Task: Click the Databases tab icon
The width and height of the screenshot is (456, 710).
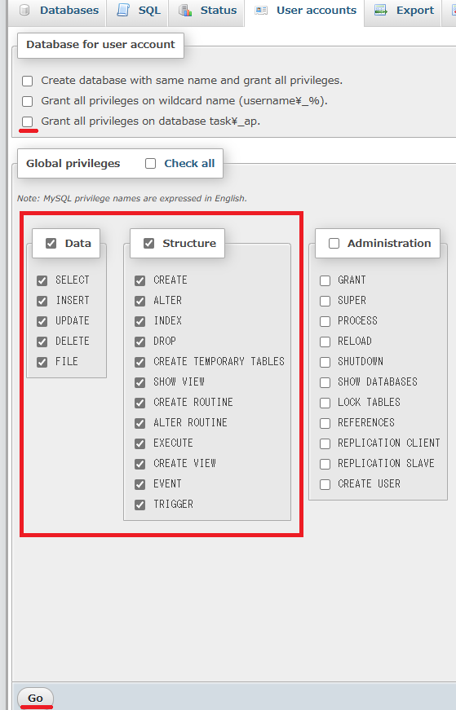Action: click(25, 10)
